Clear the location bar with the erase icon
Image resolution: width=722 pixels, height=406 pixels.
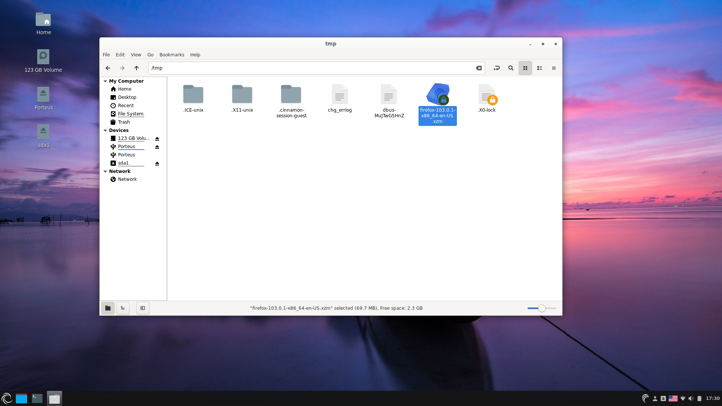tap(479, 68)
